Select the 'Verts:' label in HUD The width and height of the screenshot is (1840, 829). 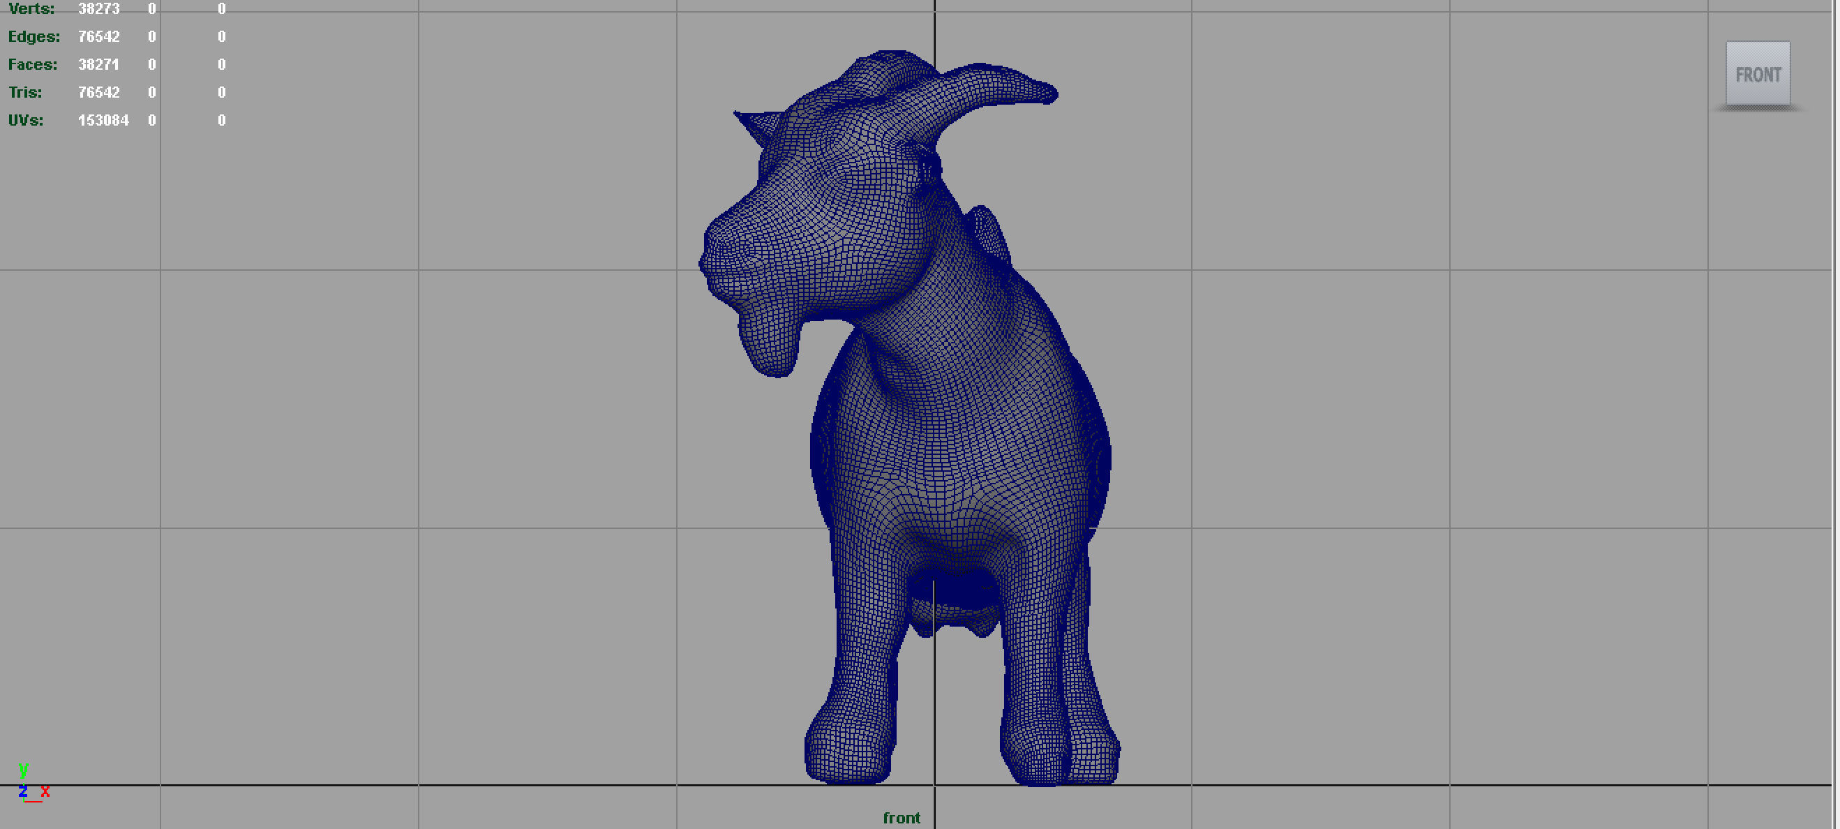(x=31, y=8)
